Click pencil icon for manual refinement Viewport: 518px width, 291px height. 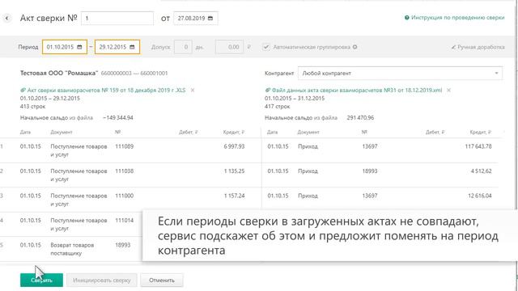click(x=453, y=47)
